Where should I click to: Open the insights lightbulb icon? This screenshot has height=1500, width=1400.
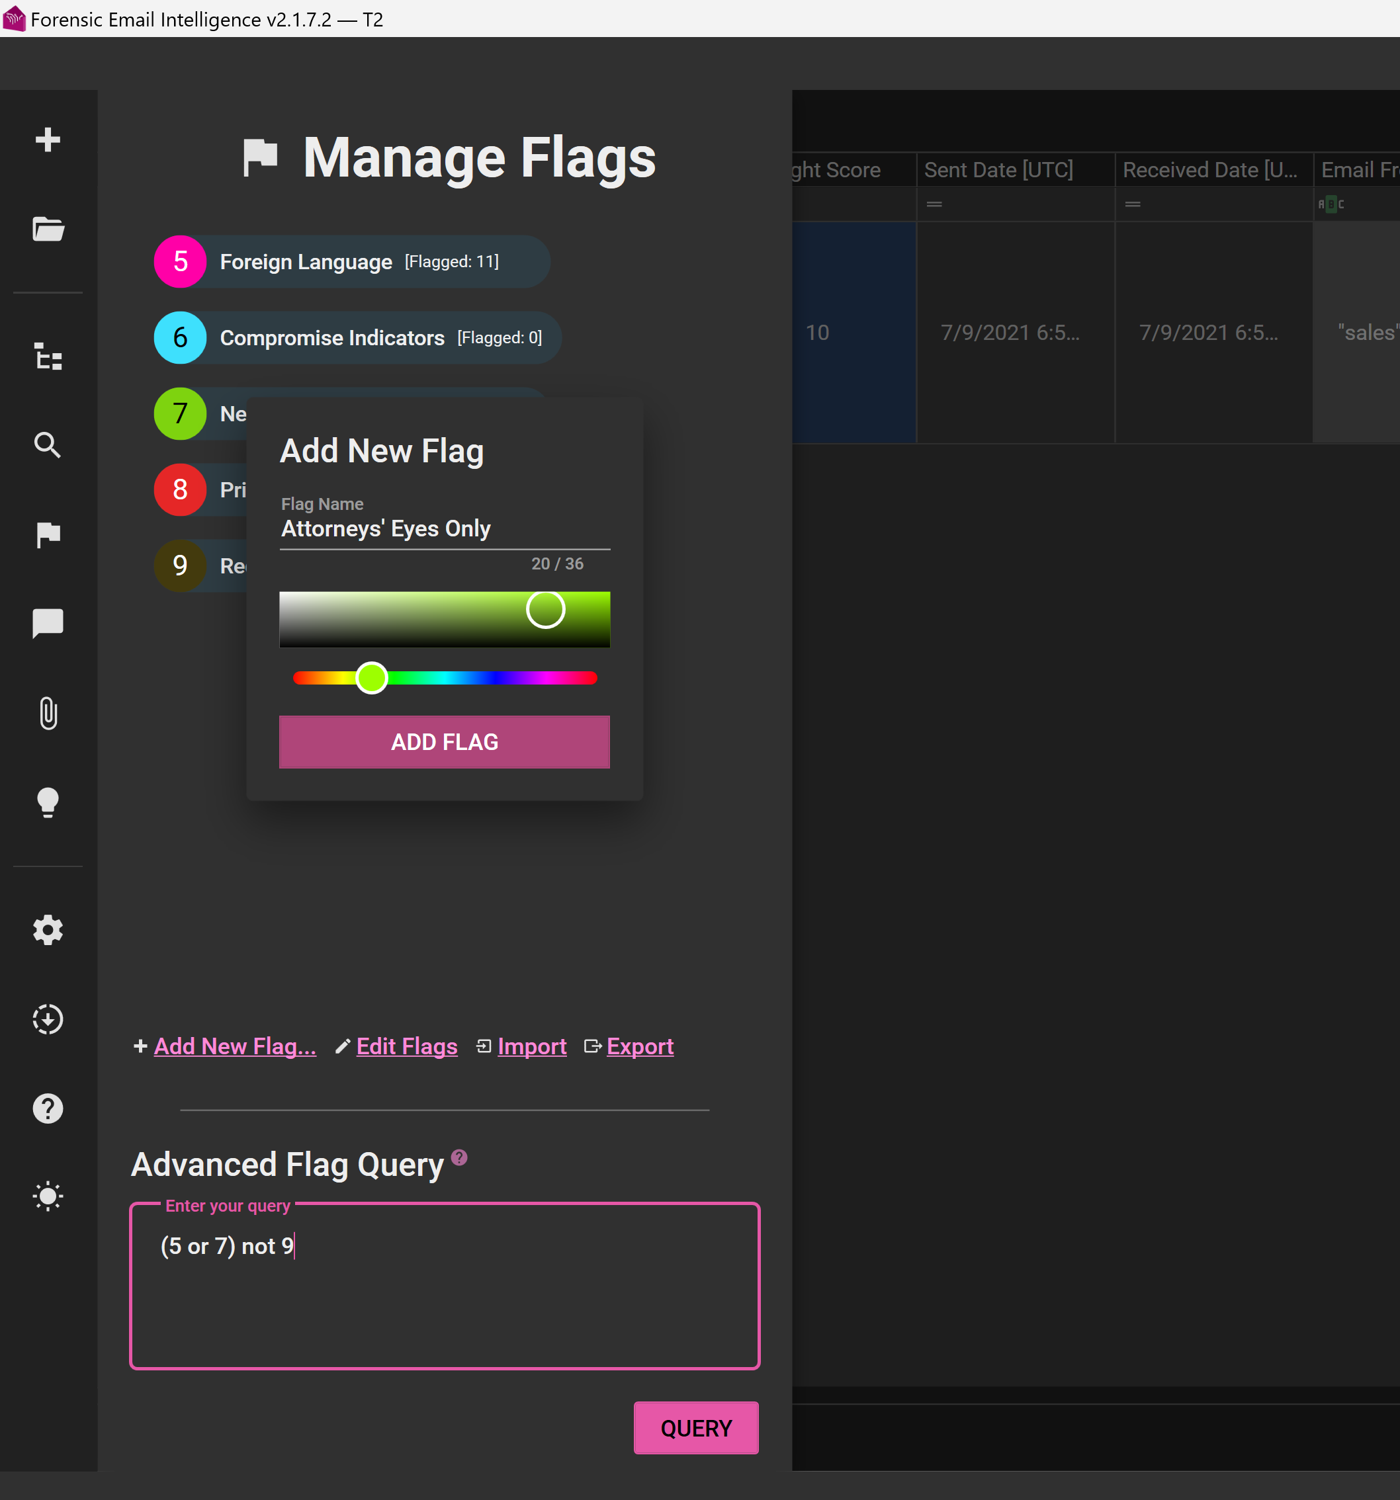48,802
